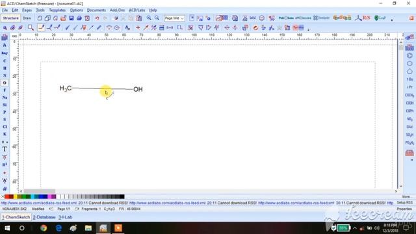
Task: Choose the Edit Atom Label tool
Action: pyautogui.click(x=127, y=27)
